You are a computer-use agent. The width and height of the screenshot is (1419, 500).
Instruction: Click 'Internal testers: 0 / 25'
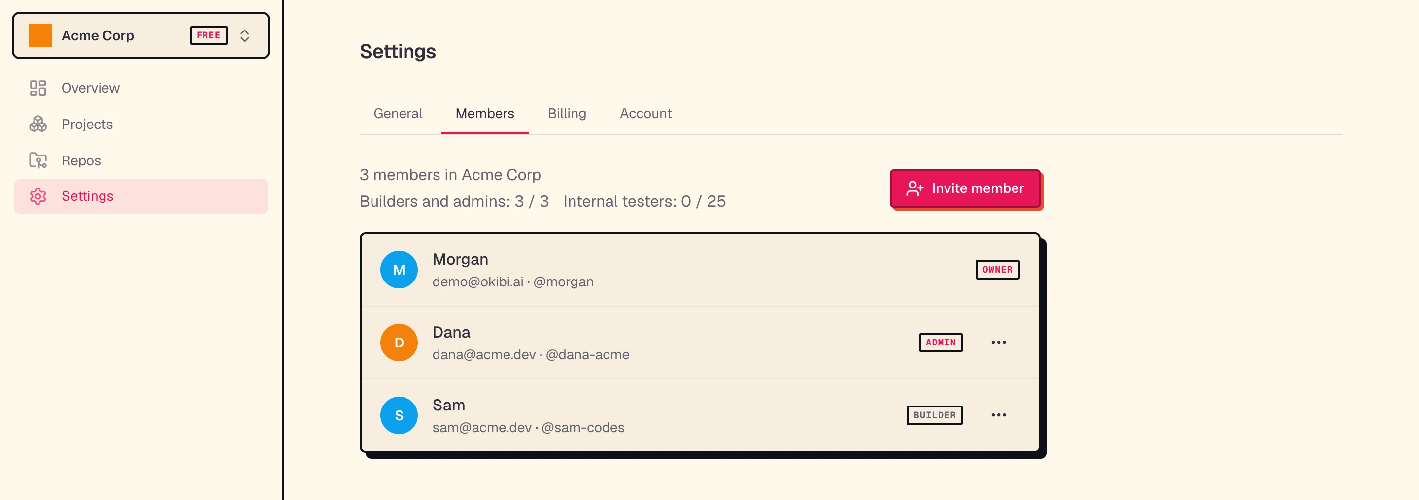[644, 201]
